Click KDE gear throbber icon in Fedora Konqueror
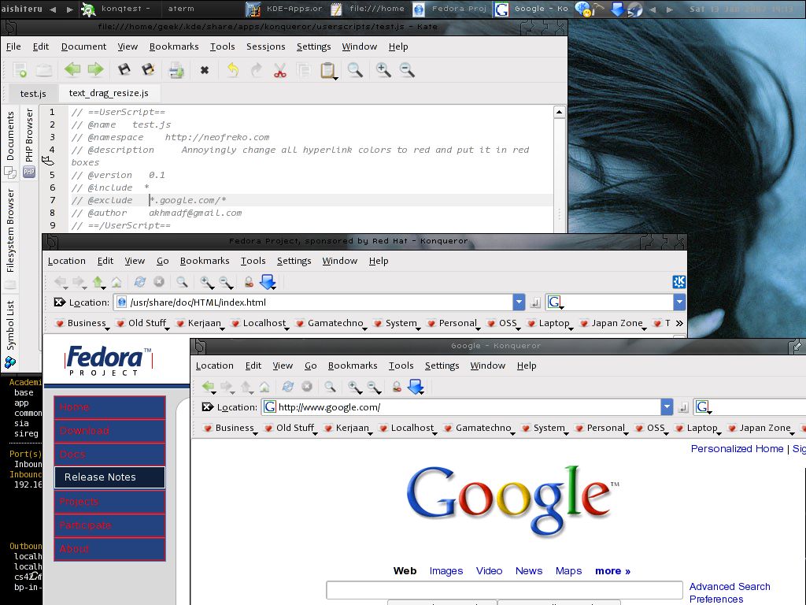The image size is (806, 605). pos(679,281)
